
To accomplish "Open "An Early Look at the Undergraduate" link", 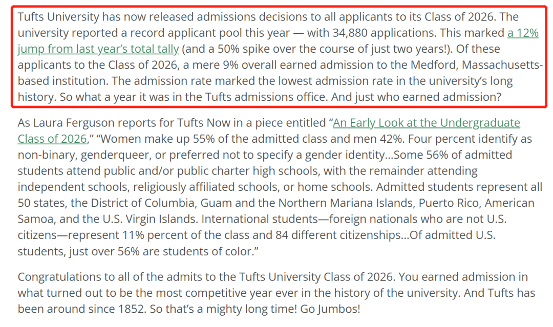I will pyautogui.click(x=427, y=123).
